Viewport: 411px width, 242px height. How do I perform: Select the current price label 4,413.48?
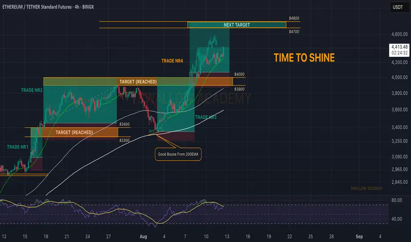click(x=400, y=47)
